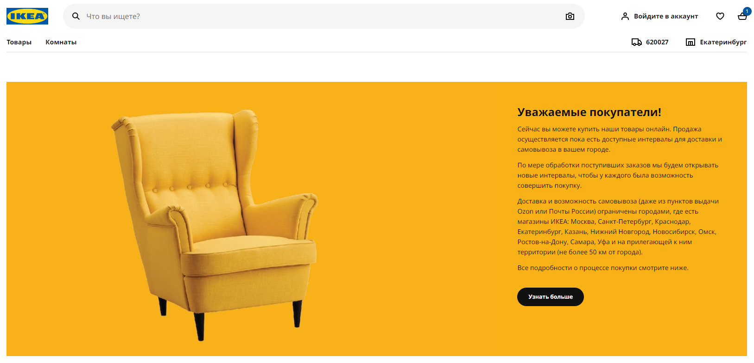The image size is (754, 363).
Task: Change postal code 620027
Action: (x=657, y=42)
